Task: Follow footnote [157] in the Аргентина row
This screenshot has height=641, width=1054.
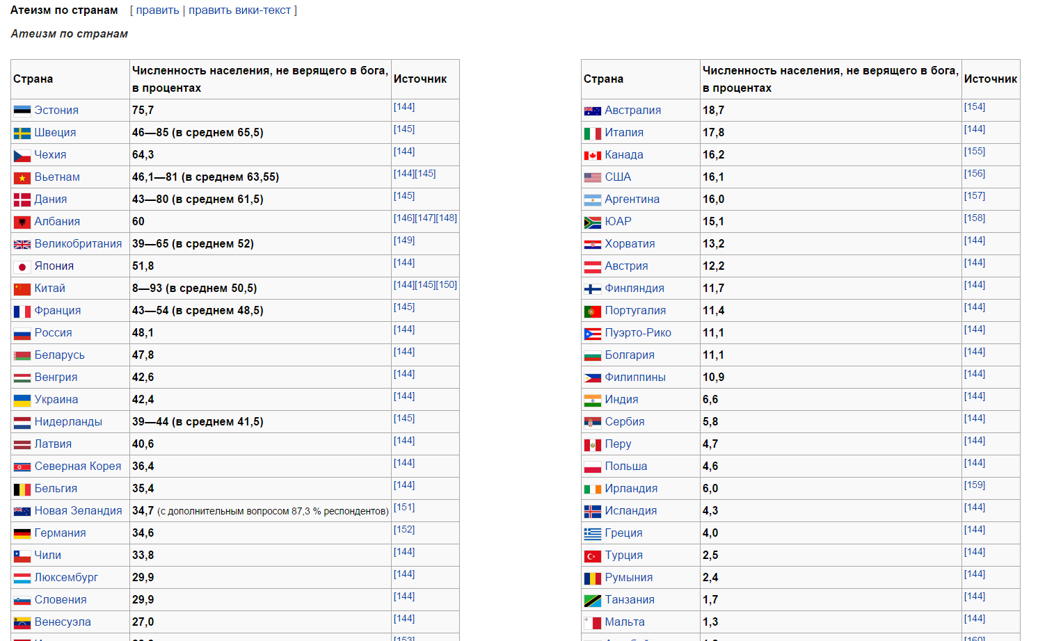Action: tap(975, 196)
